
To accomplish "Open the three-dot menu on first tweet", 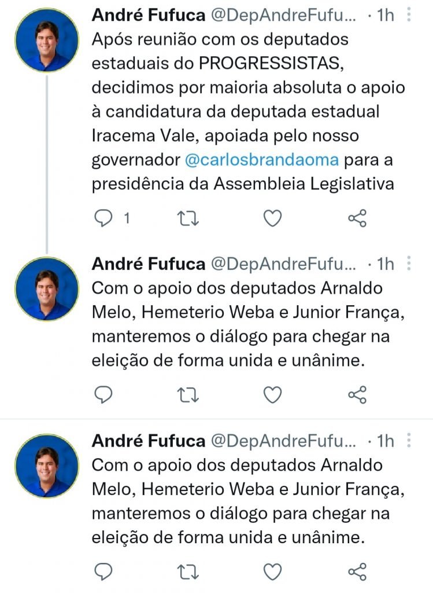I will tap(408, 14).
